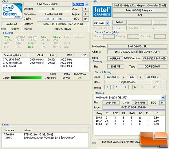This screenshot has height=149, width=169.
Task: Click the greyed EM64T feature label
Action: point(32,44)
